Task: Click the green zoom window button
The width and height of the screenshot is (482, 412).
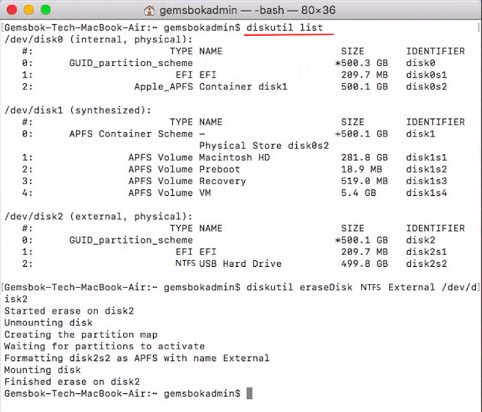Action: point(45,10)
